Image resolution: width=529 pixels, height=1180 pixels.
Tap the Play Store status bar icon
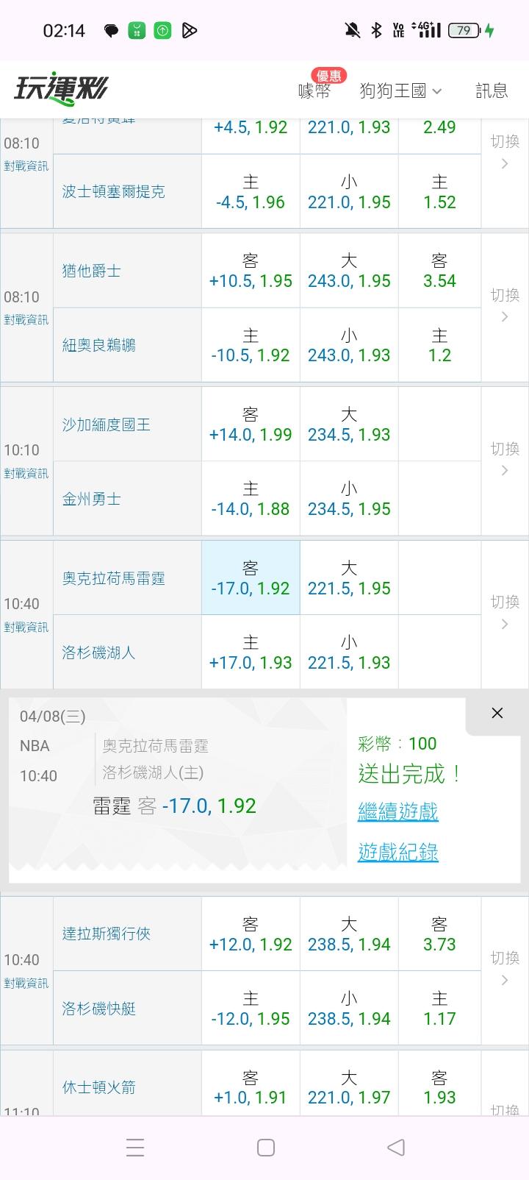tap(189, 30)
